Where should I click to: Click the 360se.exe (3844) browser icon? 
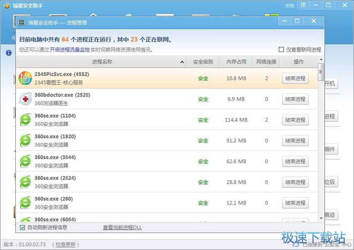point(25,161)
